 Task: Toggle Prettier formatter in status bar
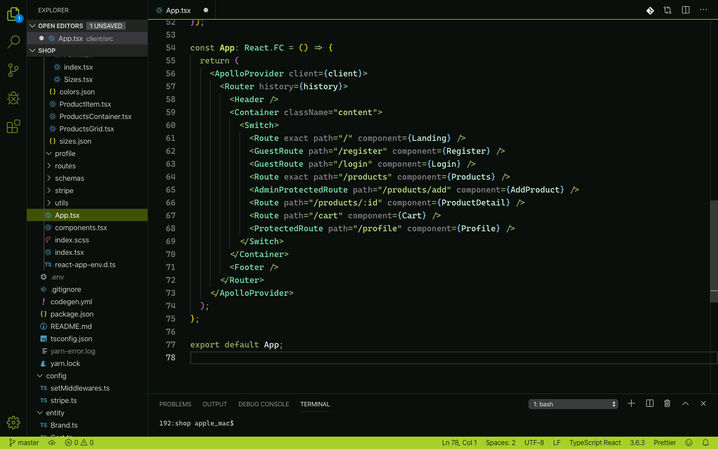pos(665,442)
